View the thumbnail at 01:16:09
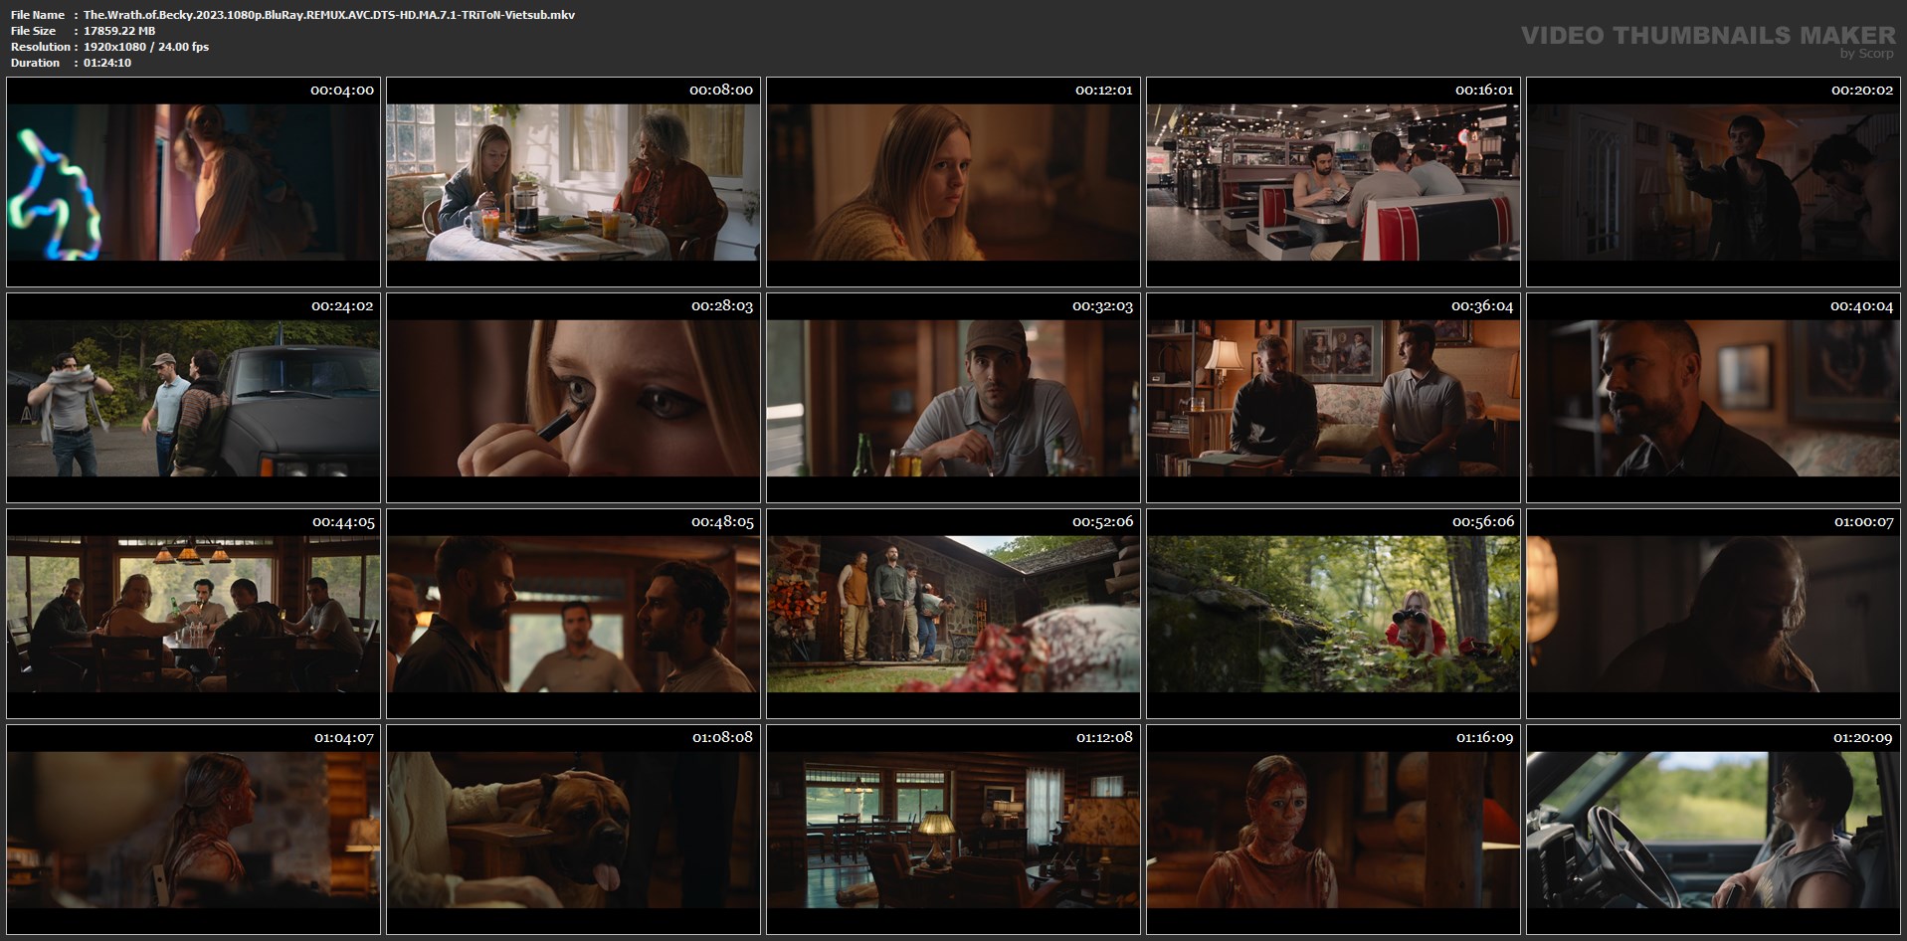This screenshot has height=941, width=1907. (1333, 830)
